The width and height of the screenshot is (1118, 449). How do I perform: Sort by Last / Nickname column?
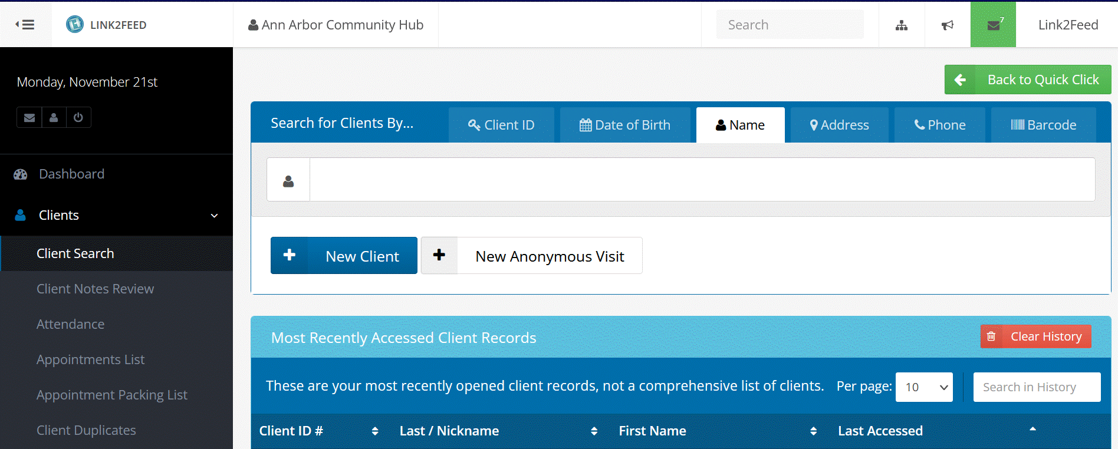point(594,431)
